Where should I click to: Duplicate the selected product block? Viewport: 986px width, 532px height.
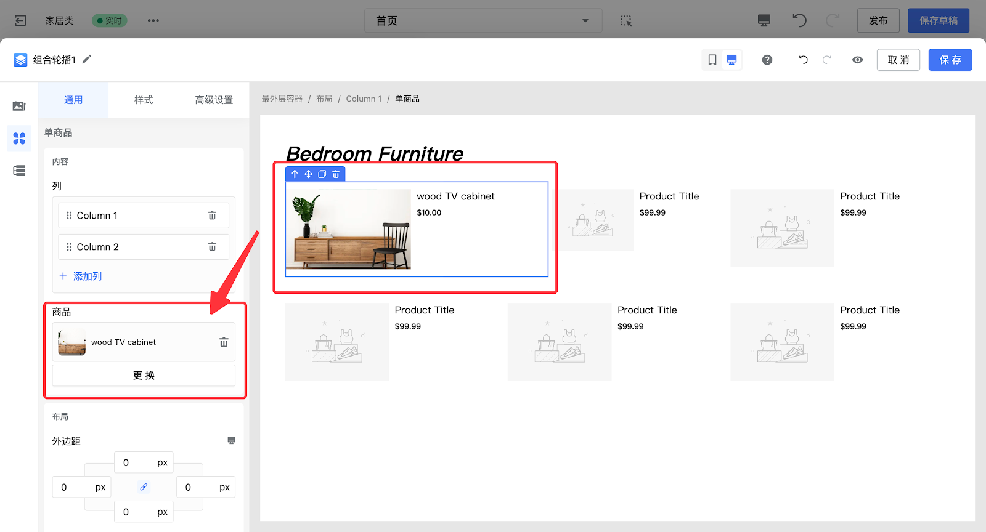(x=322, y=174)
